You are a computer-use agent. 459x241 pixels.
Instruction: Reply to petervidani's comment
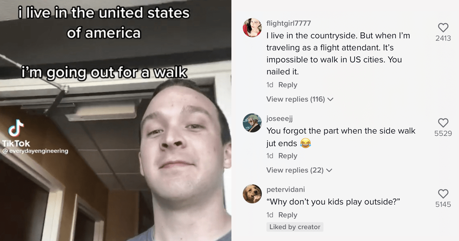pyautogui.click(x=288, y=215)
